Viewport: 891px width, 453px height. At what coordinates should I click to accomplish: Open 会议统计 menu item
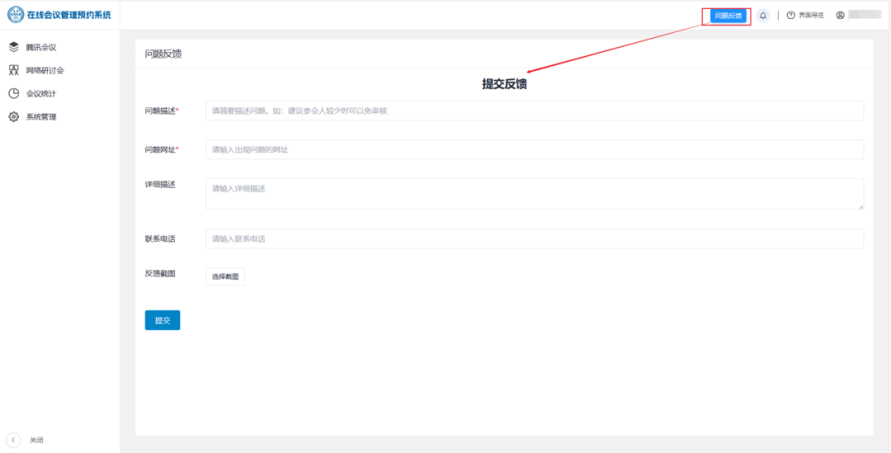(41, 94)
